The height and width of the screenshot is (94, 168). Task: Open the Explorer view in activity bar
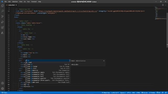click(2, 5)
